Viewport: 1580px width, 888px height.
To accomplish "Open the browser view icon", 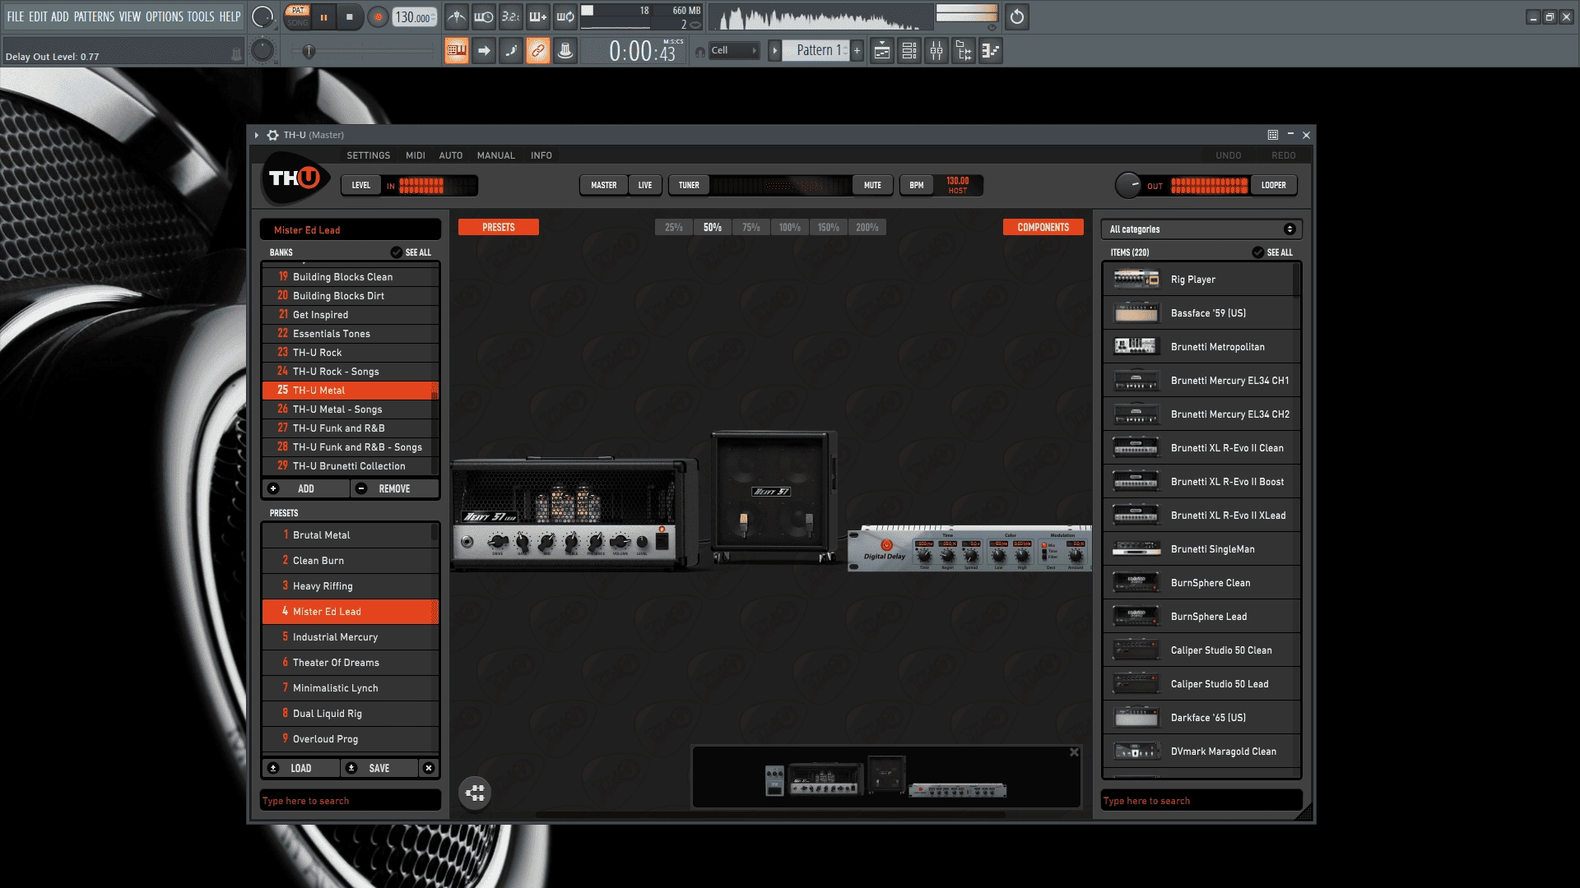I will click(964, 51).
